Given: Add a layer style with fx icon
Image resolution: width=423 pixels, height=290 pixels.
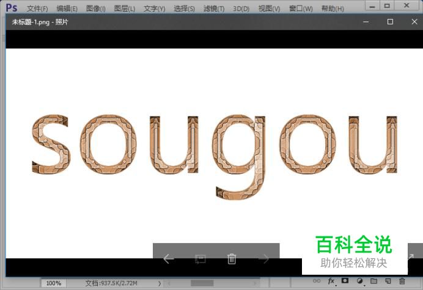Looking at the screenshot, I should 331,281.
